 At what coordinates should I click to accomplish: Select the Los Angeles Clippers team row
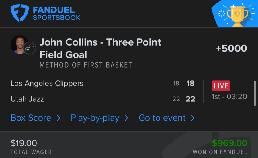click(47, 83)
